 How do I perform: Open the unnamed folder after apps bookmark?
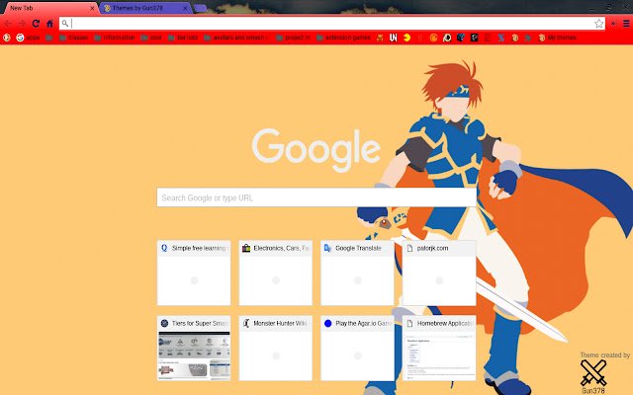pos(49,38)
